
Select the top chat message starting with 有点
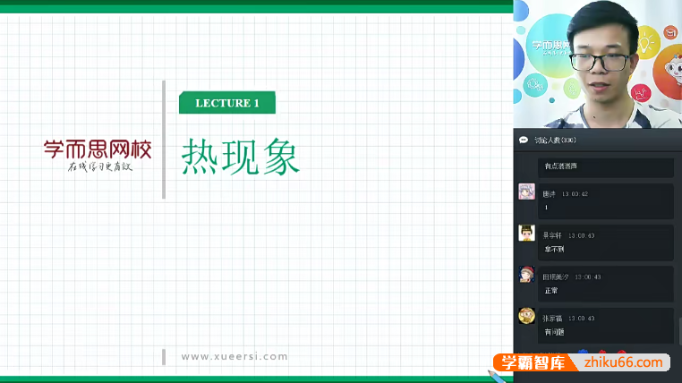[560, 166]
